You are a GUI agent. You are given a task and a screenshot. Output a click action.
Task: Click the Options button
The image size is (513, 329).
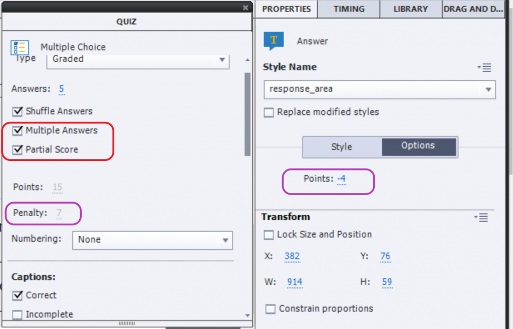[x=418, y=146]
